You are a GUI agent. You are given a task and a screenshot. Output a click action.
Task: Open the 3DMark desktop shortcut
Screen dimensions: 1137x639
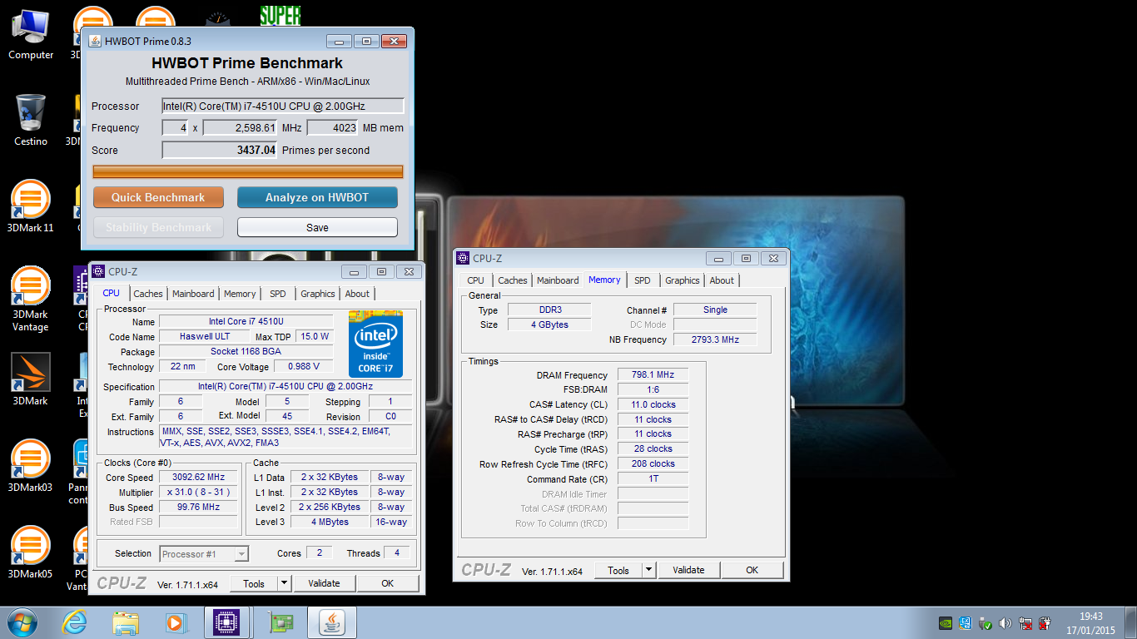(x=31, y=379)
